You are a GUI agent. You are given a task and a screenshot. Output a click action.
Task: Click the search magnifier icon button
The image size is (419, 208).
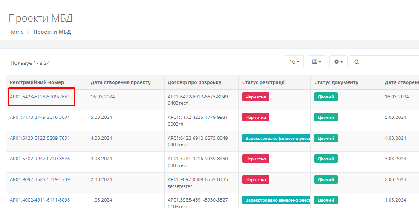tap(357, 62)
